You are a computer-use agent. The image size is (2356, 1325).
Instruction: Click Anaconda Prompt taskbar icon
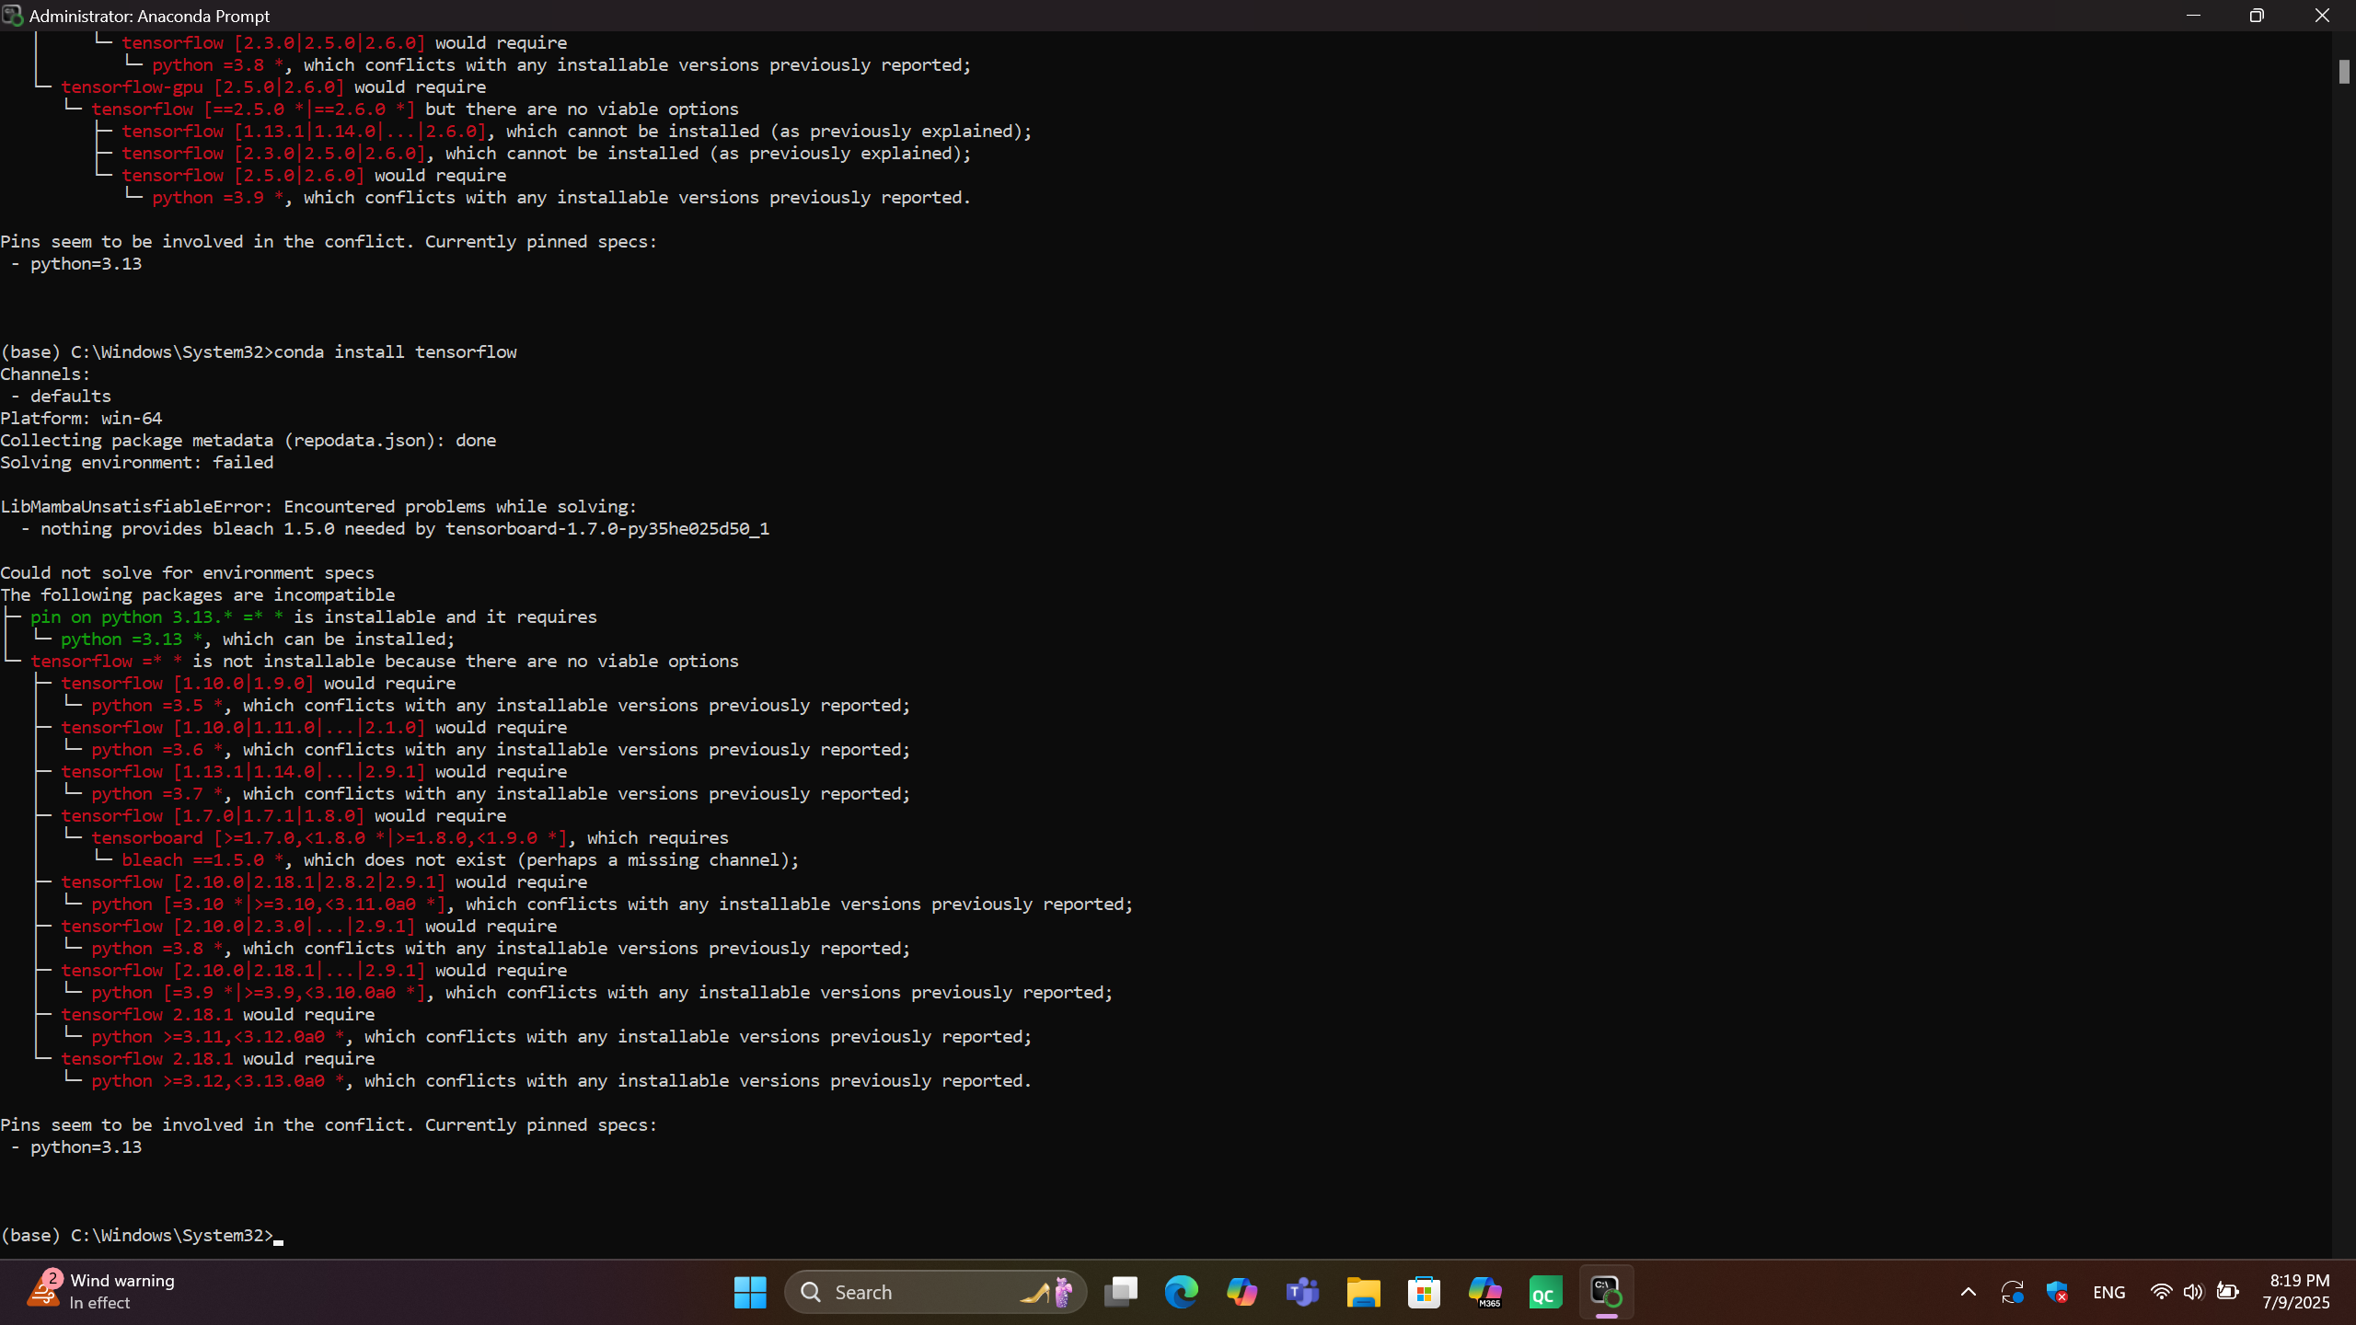coord(1606,1292)
